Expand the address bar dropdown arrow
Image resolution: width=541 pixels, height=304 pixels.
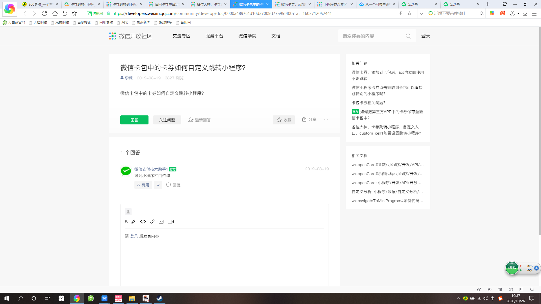tap(421, 14)
